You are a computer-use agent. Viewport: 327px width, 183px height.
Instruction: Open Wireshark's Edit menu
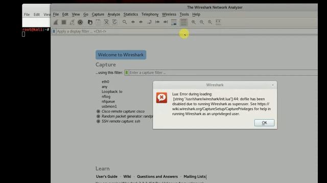pos(65,14)
